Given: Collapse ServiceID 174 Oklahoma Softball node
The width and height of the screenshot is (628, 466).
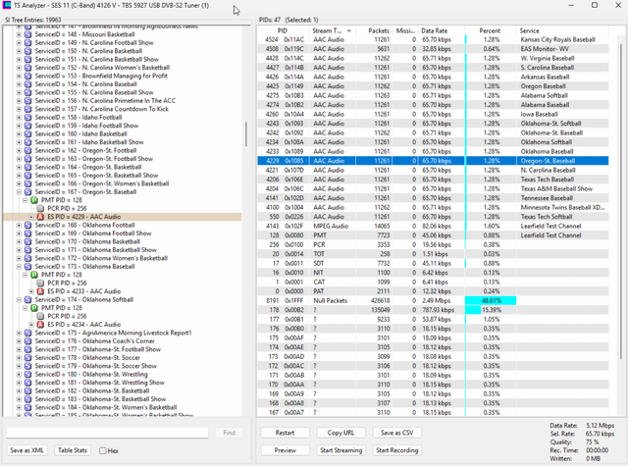Looking at the screenshot, I should [19, 299].
